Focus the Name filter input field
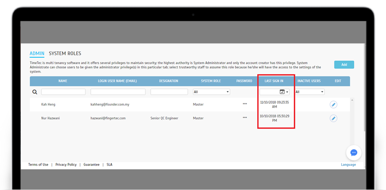 63,92
